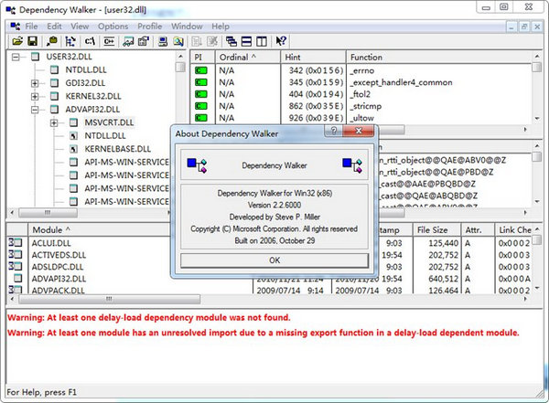Click OK in About Dependency Walker dialog
This screenshot has height=403, width=549.
(x=274, y=260)
